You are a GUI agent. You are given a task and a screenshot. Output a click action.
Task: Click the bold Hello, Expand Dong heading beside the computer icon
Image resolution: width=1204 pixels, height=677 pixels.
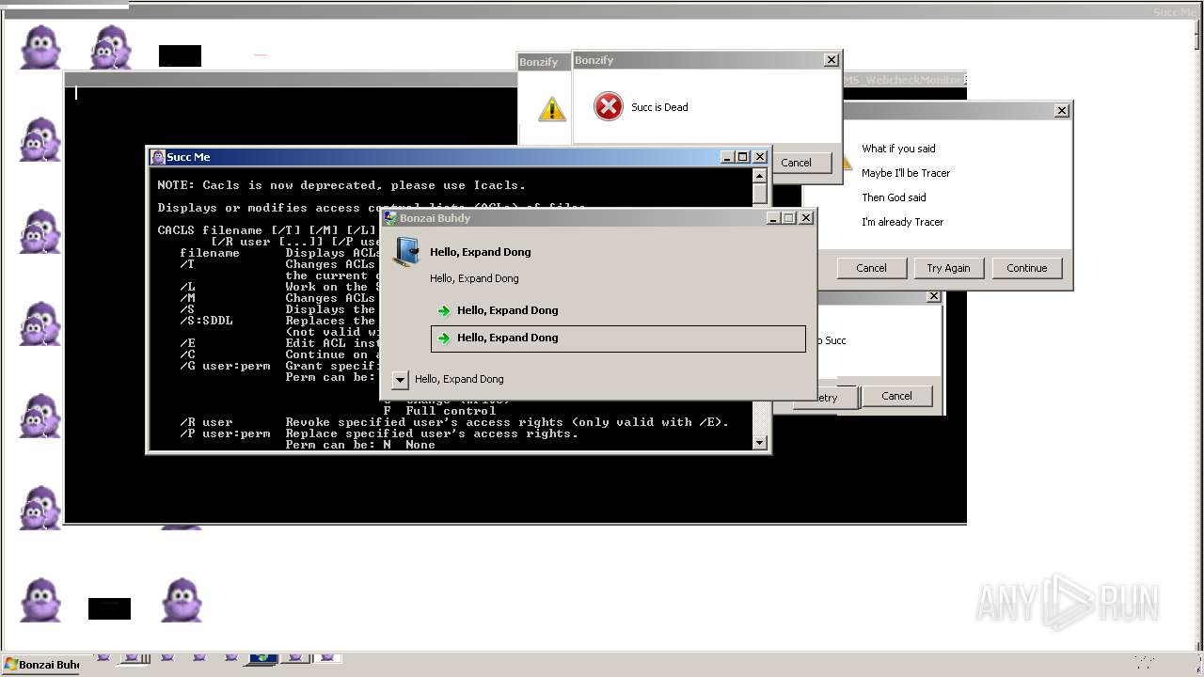[x=481, y=252]
